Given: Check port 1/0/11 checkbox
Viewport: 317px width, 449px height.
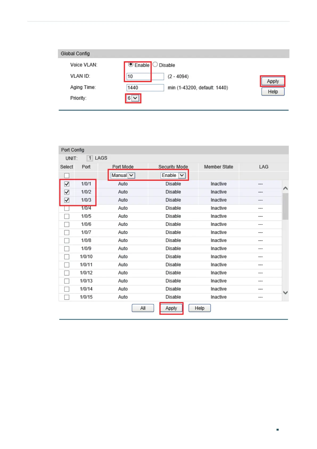Looking at the screenshot, I should 67,265.
